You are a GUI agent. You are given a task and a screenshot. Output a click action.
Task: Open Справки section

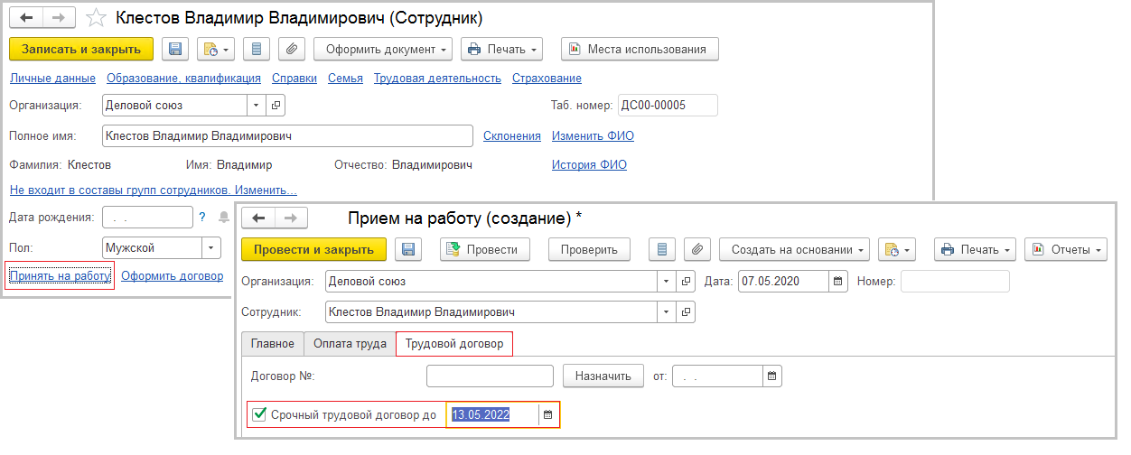tap(294, 79)
